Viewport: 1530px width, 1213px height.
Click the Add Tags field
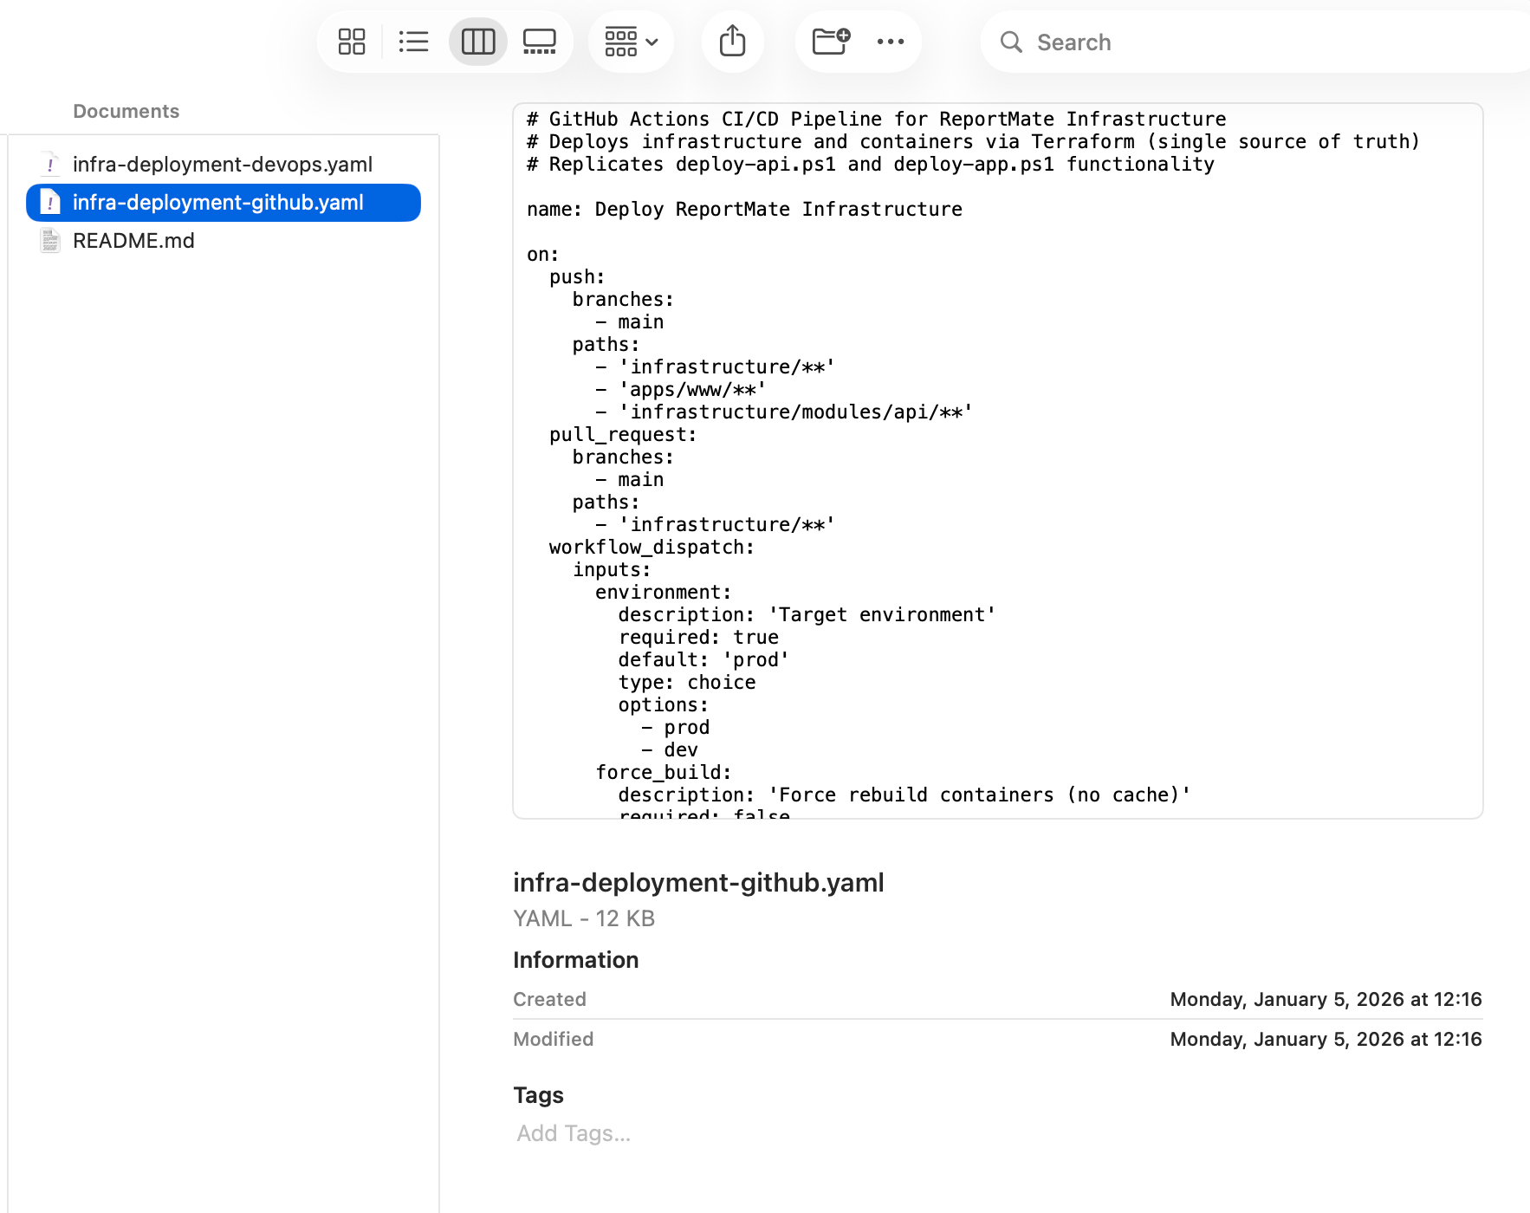574,1133
